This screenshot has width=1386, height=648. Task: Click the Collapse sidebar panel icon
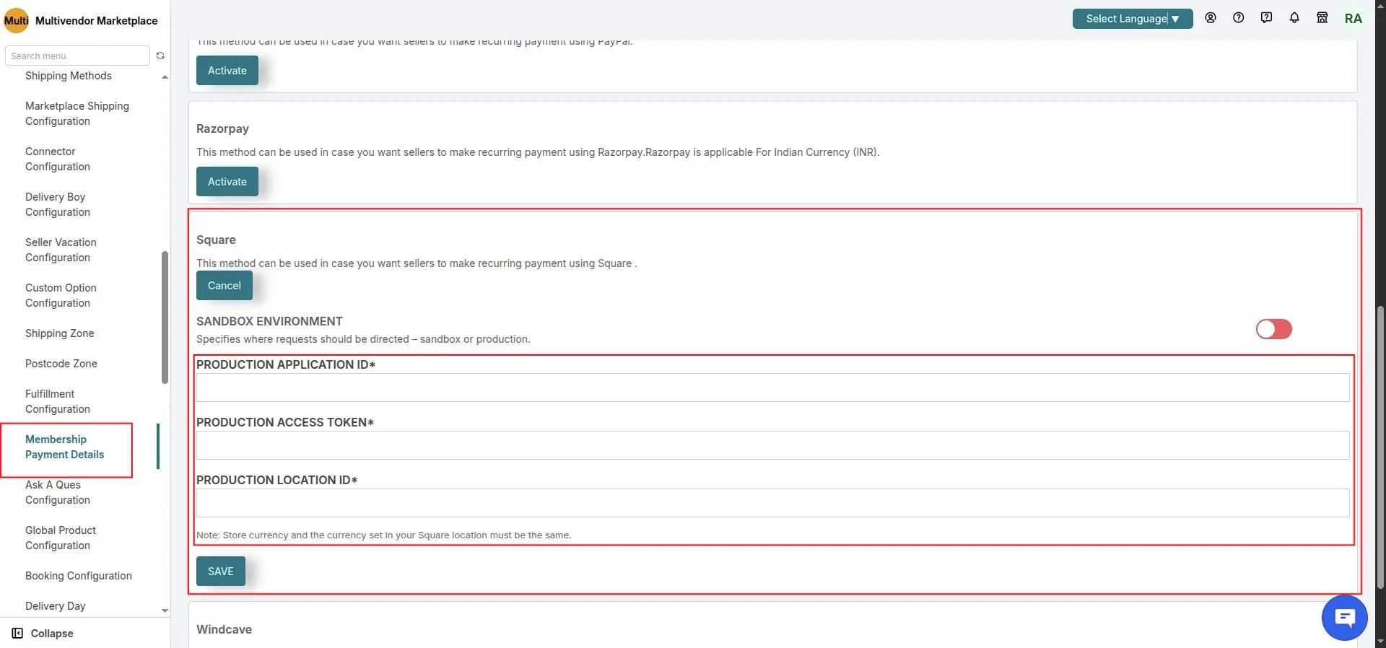pos(17,634)
